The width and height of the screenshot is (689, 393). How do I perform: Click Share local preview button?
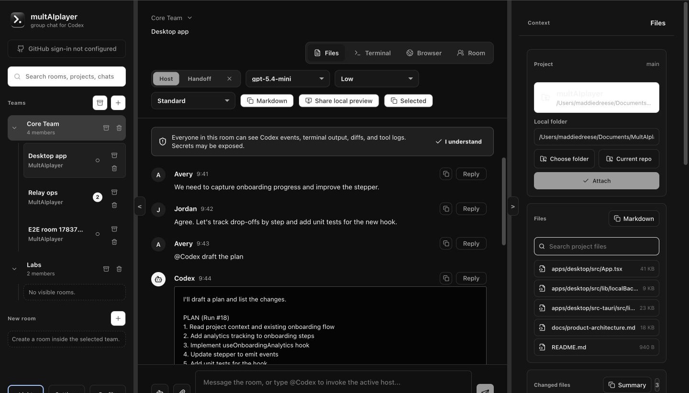339,101
